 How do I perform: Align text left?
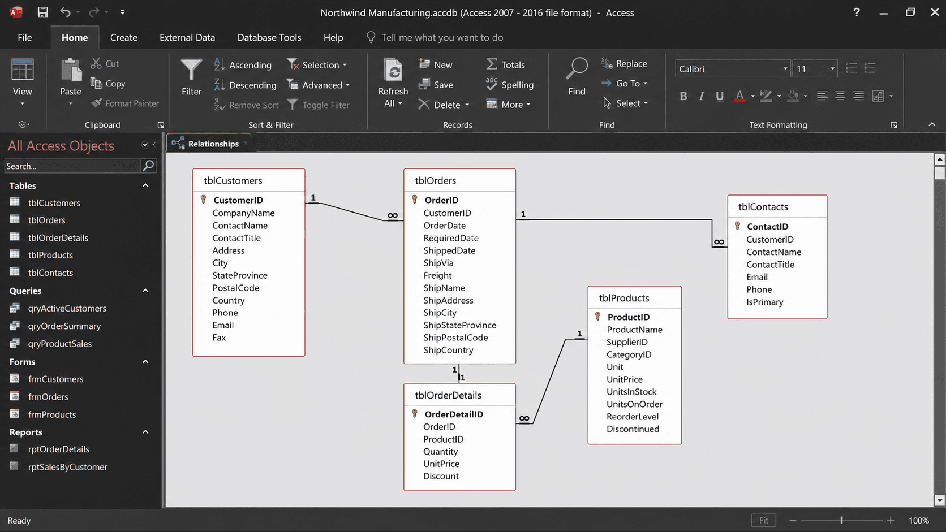click(x=822, y=96)
